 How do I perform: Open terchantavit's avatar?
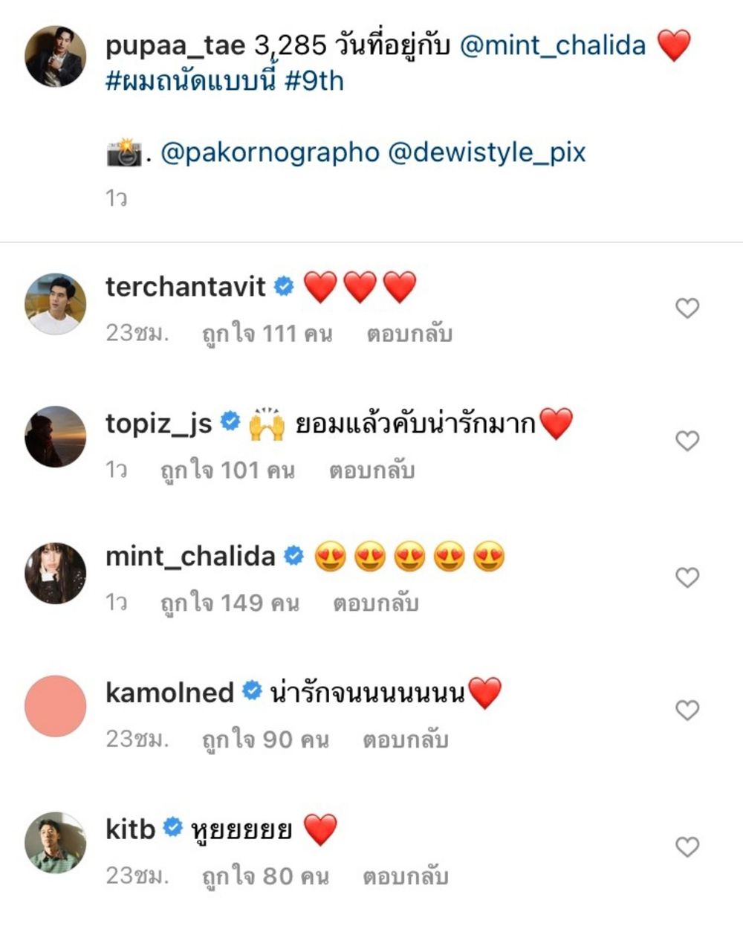[56, 303]
